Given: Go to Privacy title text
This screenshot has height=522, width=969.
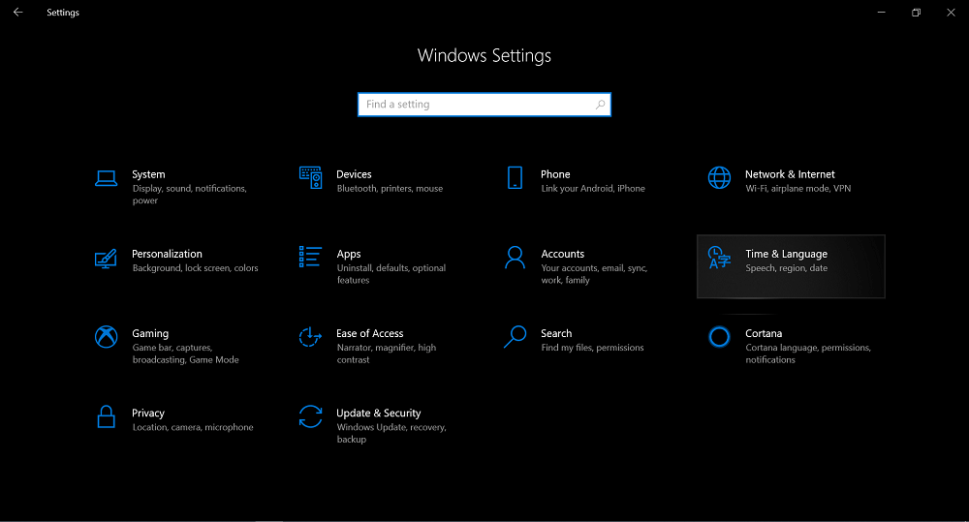Looking at the screenshot, I should [148, 414].
